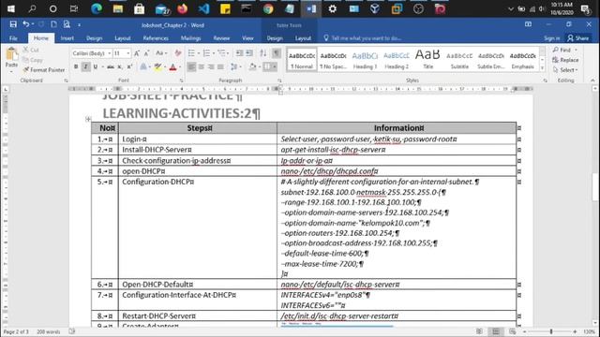Switch to Print Layout view in status bar
This screenshot has height=337, width=600.
point(496,331)
